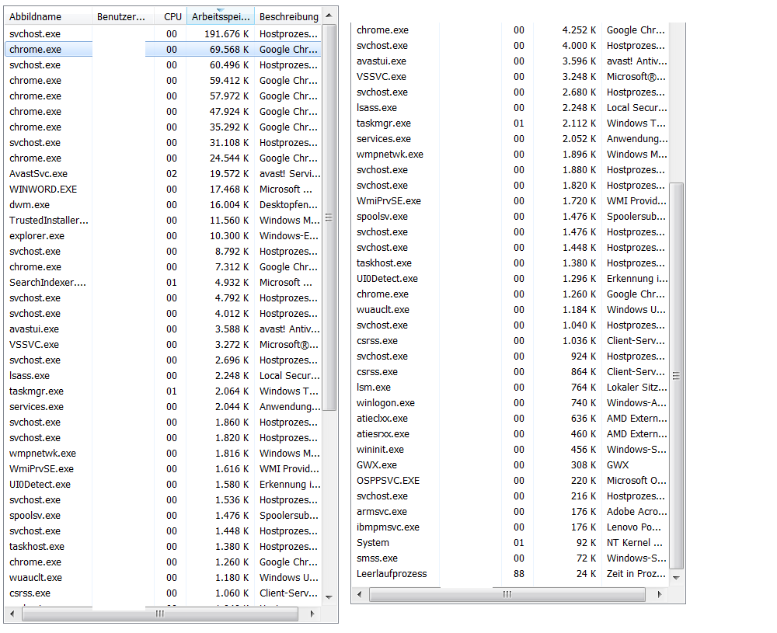Select the explorer.exe process

[163, 236]
